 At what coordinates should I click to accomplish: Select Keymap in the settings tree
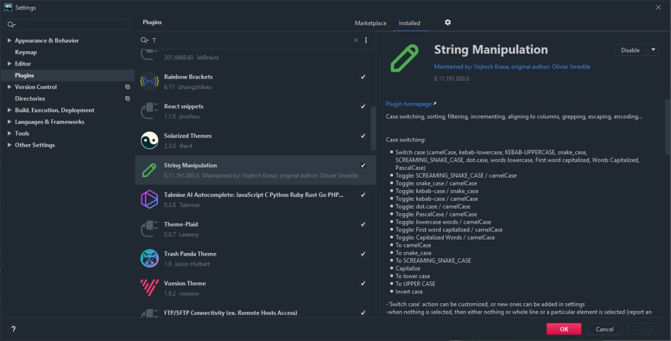26,52
